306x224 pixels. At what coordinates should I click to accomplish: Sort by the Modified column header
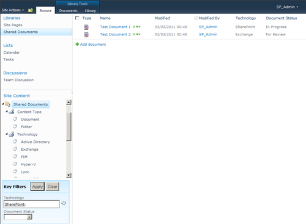click(x=162, y=18)
